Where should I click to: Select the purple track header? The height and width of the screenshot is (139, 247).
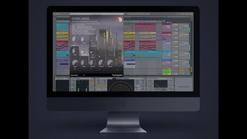click(x=167, y=60)
